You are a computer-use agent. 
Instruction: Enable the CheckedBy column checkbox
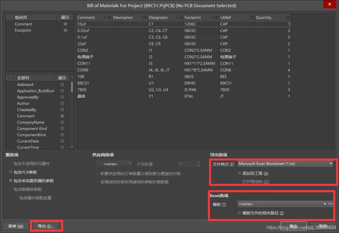click(62, 110)
